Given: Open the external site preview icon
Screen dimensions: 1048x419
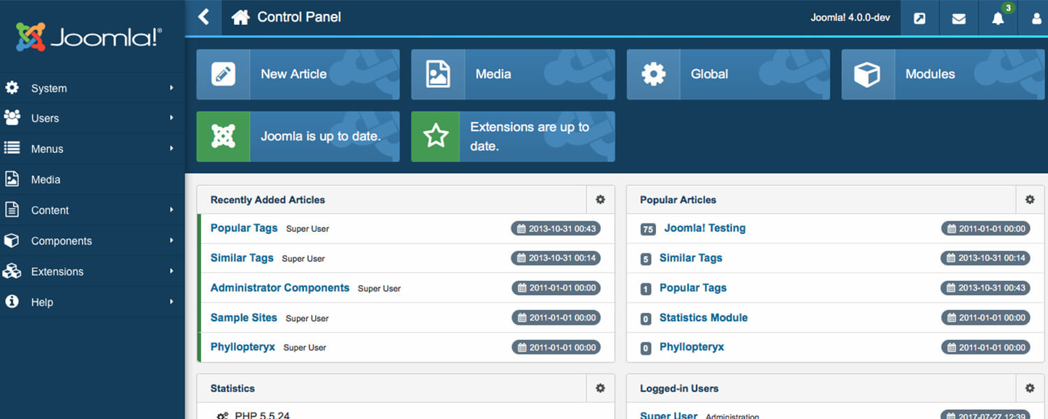Looking at the screenshot, I should pos(919,19).
